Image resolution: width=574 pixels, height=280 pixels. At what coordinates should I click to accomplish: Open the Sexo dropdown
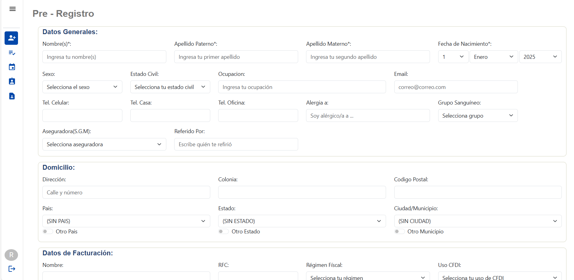pyautogui.click(x=82, y=87)
